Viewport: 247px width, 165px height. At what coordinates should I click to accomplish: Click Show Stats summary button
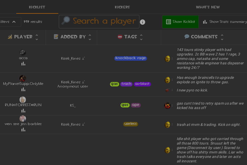pyautogui.click(x=223, y=22)
